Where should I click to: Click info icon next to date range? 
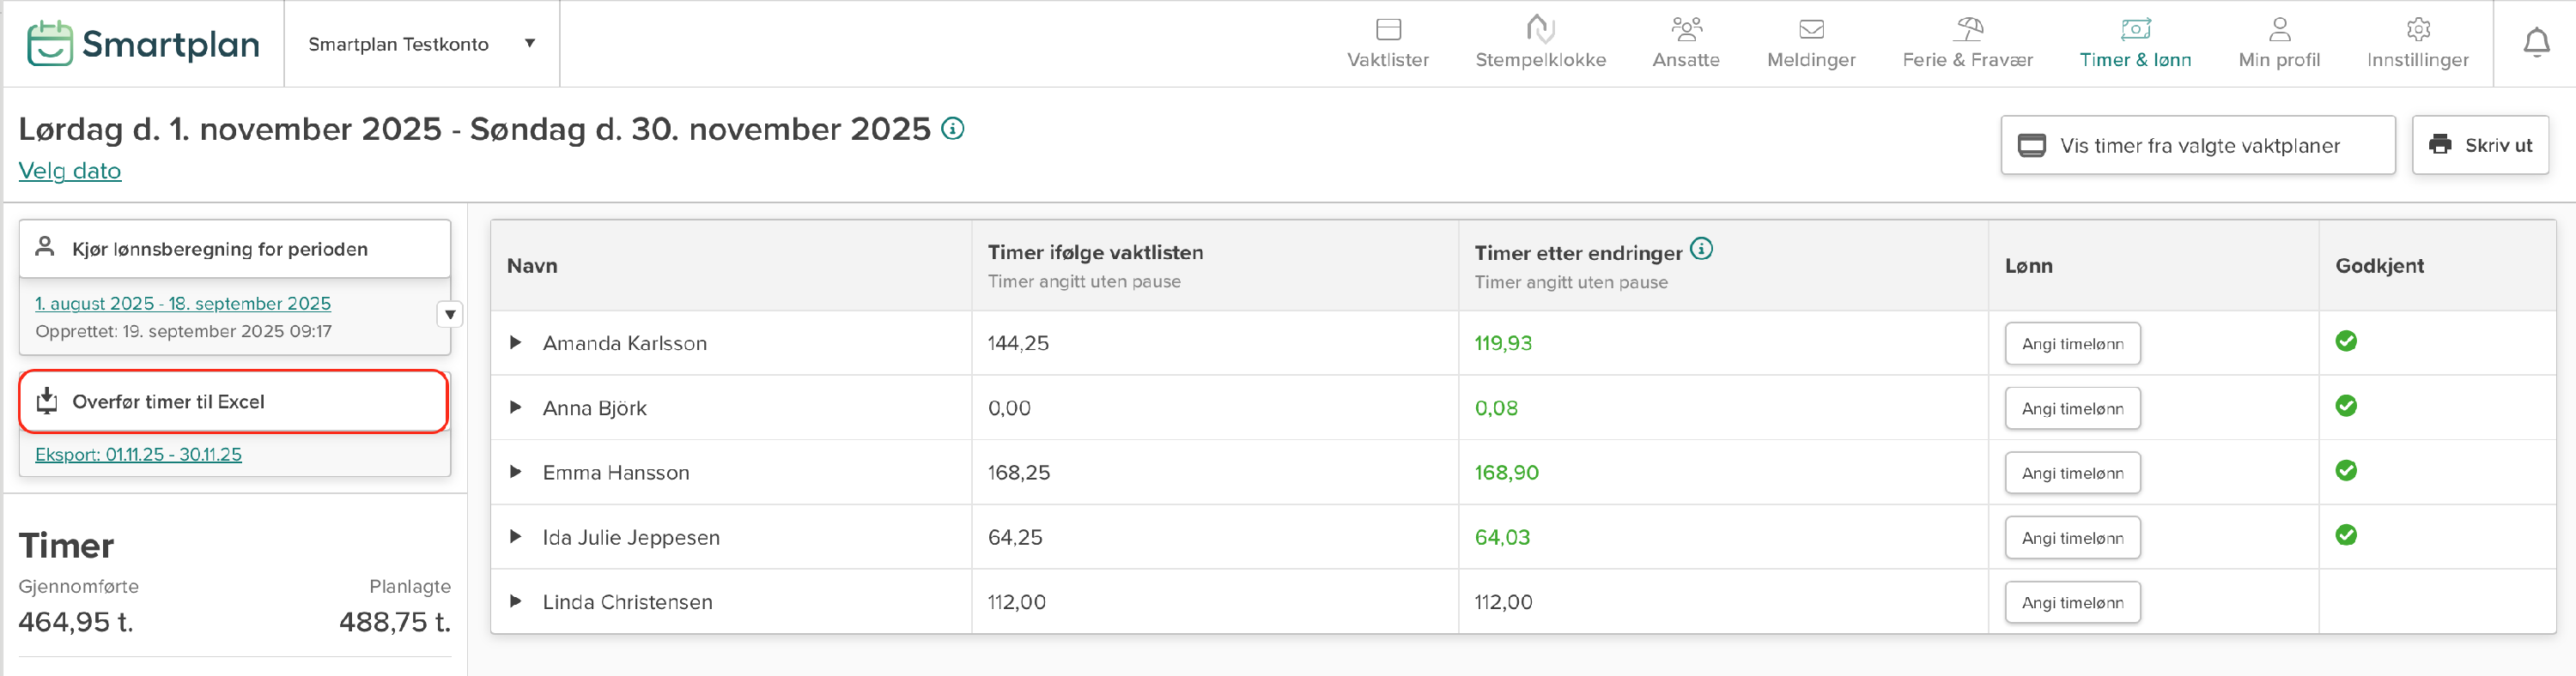953,129
